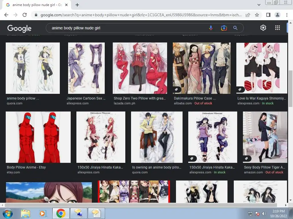Start search by voice microphone
This screenshot has width=293, height=219.
pyautogui.click(x=211, y=28)
